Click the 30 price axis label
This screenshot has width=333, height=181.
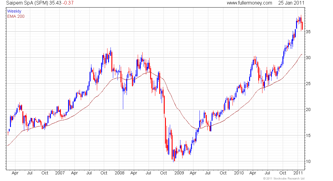(x=308, y=58)
